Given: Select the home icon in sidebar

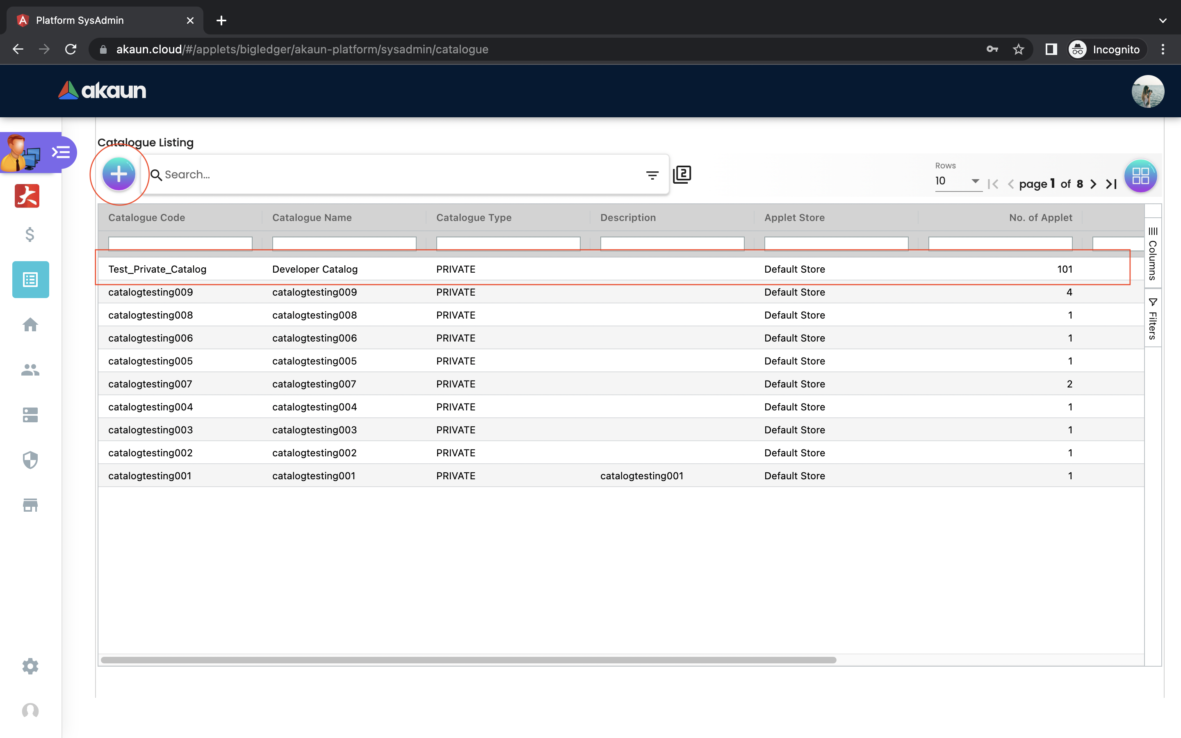Looking at the screenshot, I should click(30, 325).
